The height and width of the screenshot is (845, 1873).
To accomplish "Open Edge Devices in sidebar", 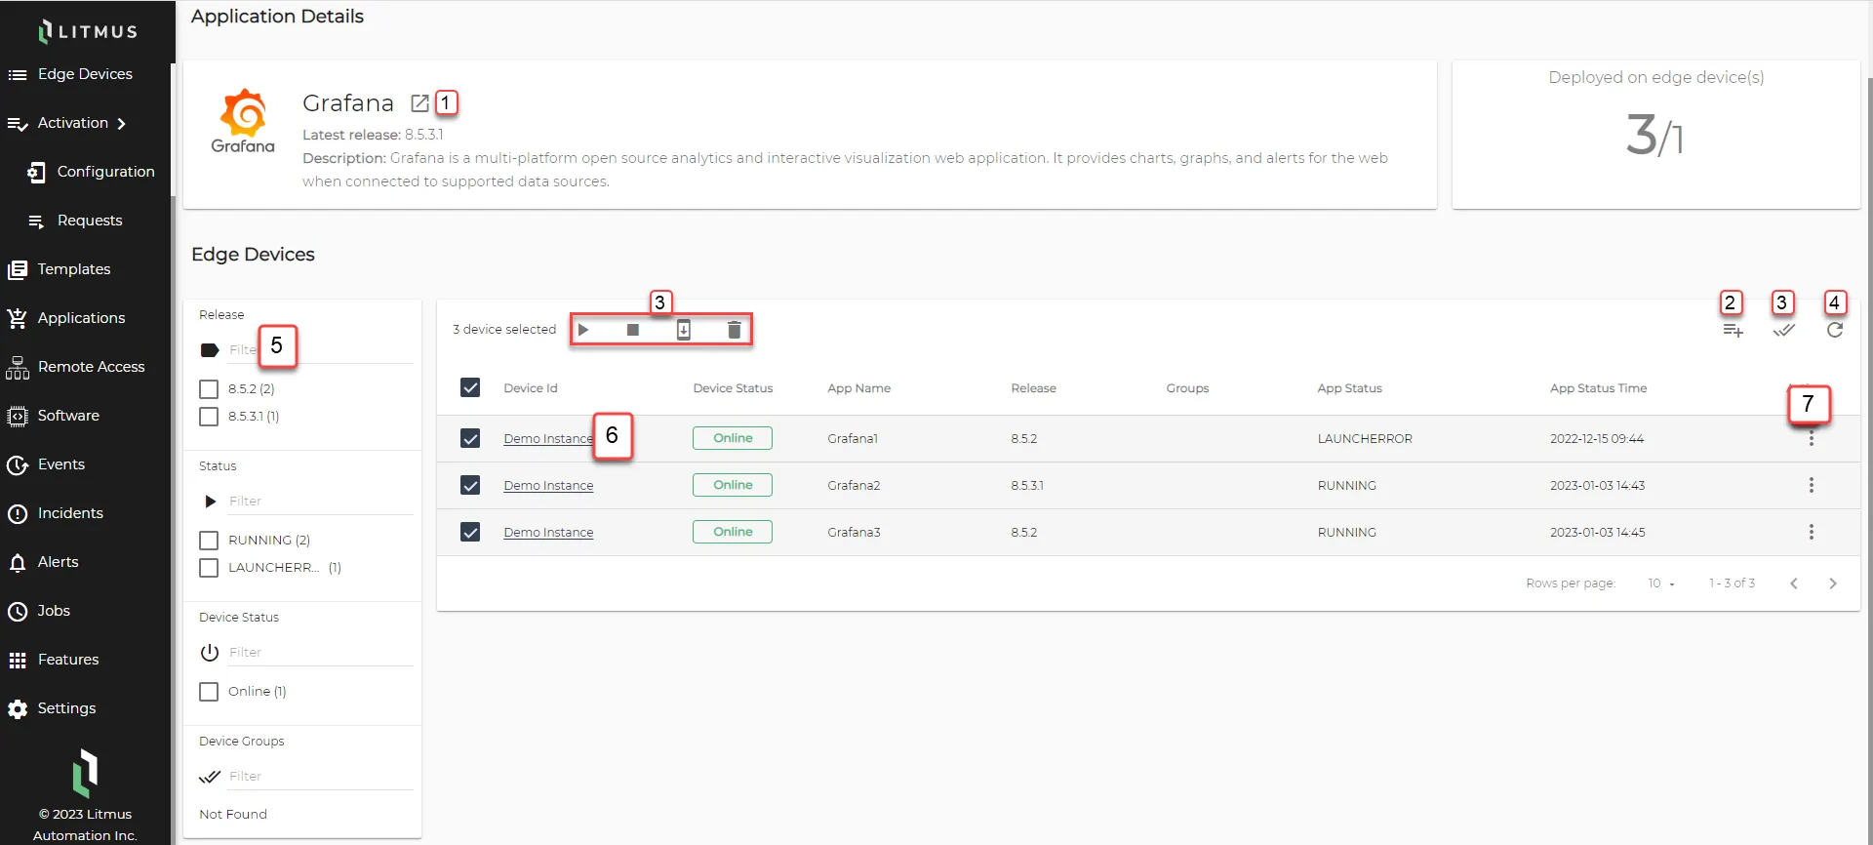I will [85, 74].
